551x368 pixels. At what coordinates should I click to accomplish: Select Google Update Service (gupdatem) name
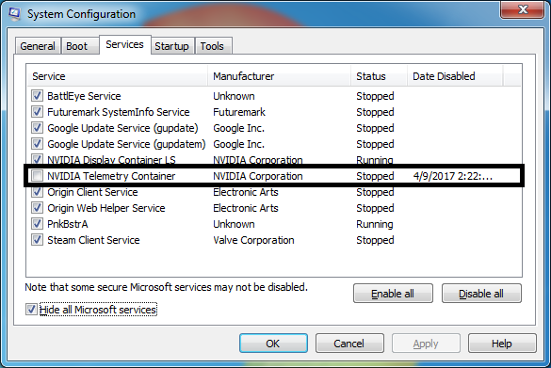point(126,144)
